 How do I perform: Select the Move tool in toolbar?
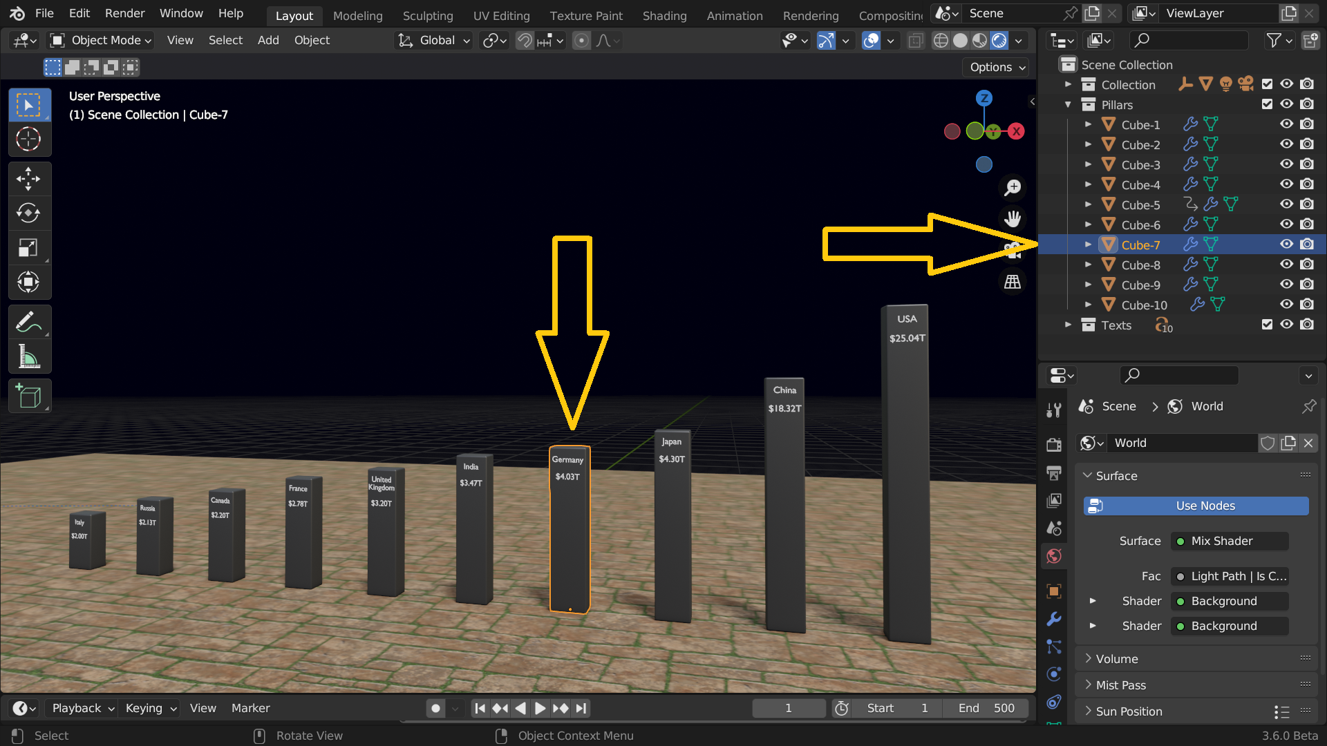point(28,178)
